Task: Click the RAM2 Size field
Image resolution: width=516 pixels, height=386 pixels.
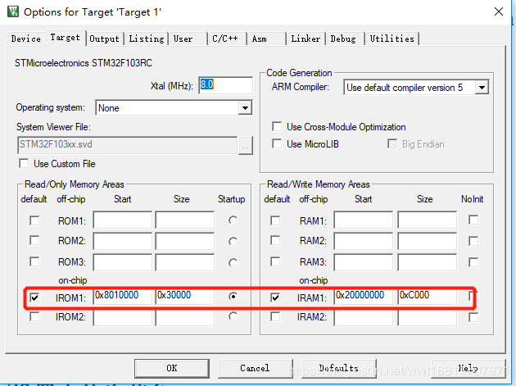Action: [428, 241]
